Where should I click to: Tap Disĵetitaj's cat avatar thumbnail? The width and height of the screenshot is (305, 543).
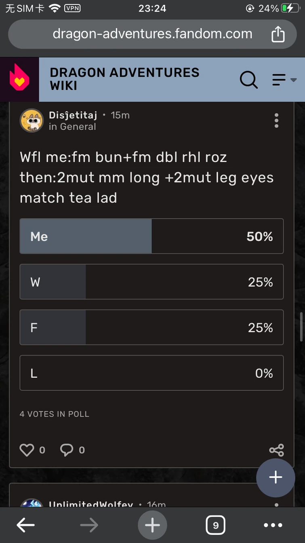pos(32,120)
